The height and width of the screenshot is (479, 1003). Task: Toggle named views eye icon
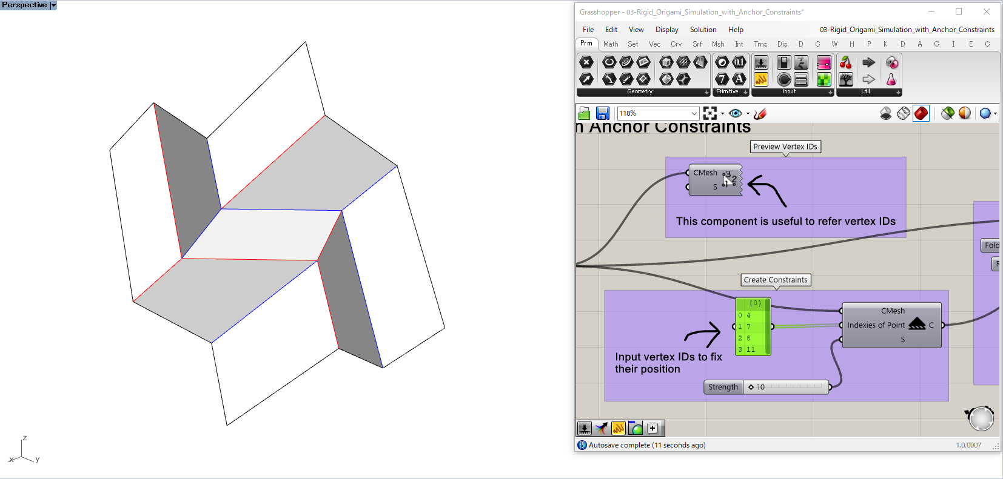(736, 113)
